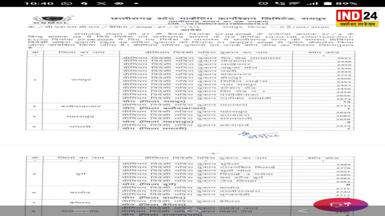
Task: Click shop code '2456' cell
Action: [x=344, y=89]
